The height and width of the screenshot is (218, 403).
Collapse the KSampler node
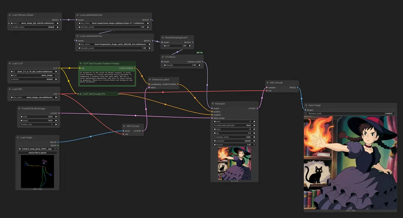point(213,104)
